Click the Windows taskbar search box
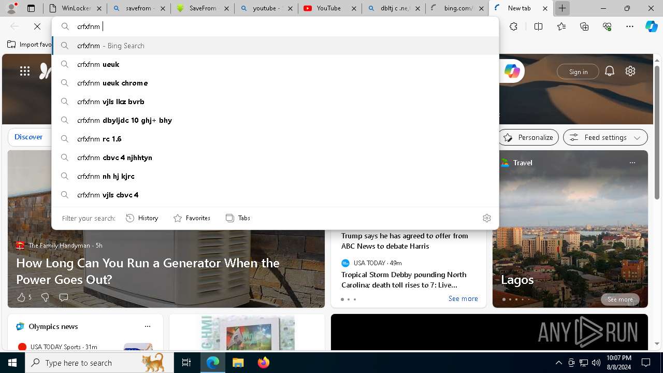 99,363
